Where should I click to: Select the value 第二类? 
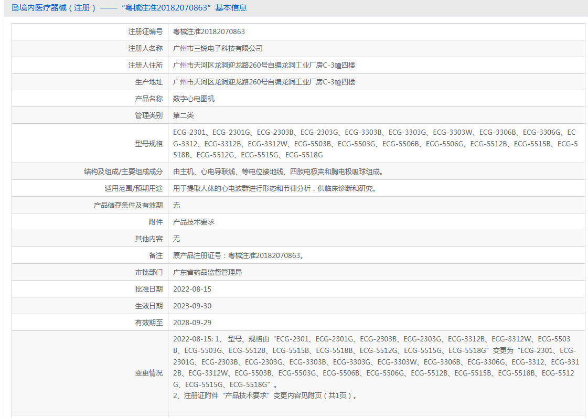(184, 115)
